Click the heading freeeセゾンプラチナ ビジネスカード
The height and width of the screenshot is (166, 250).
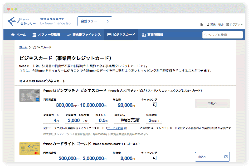click(x=75, y=90)
